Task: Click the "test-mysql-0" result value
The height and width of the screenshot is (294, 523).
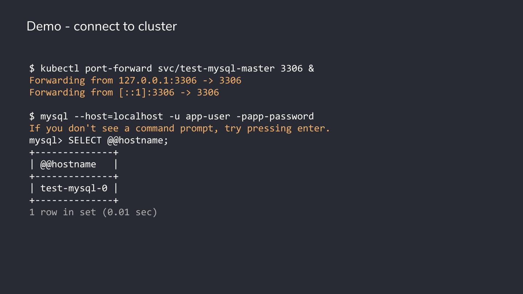Action: click(74, 188)
